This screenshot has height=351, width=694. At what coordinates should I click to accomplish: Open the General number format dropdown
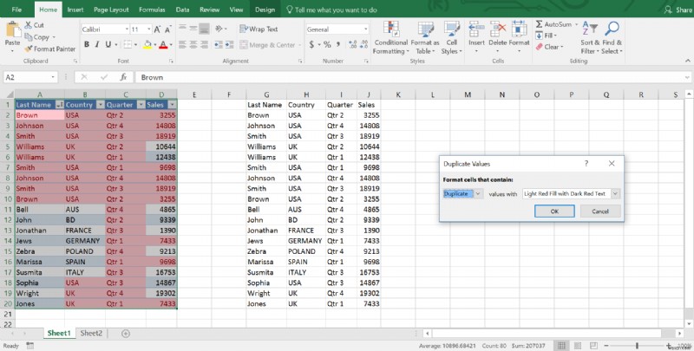(365, 29)
